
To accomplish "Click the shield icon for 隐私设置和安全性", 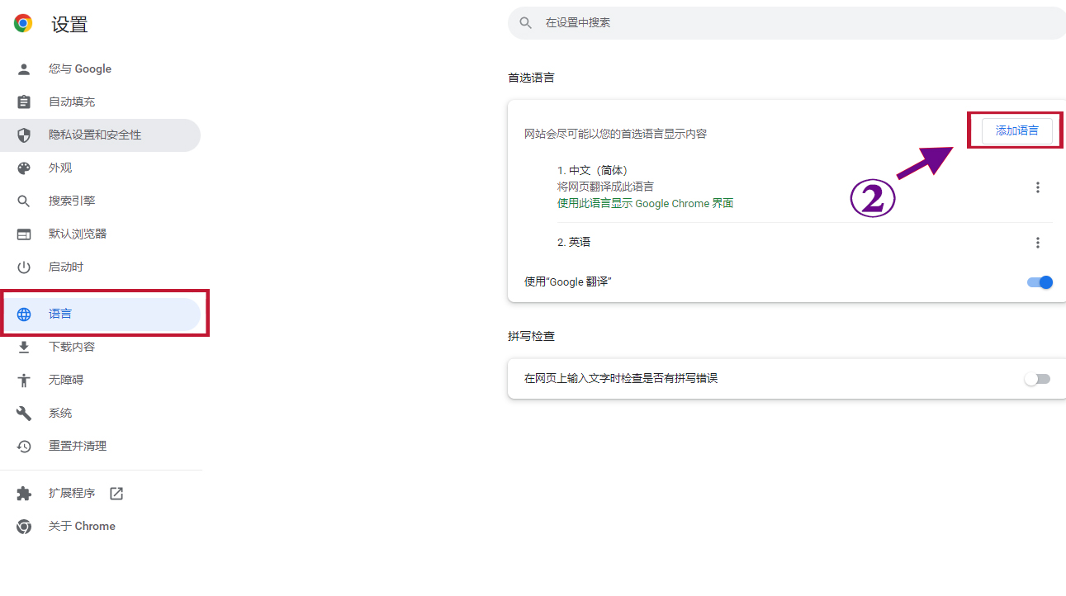I will point(23,135).
